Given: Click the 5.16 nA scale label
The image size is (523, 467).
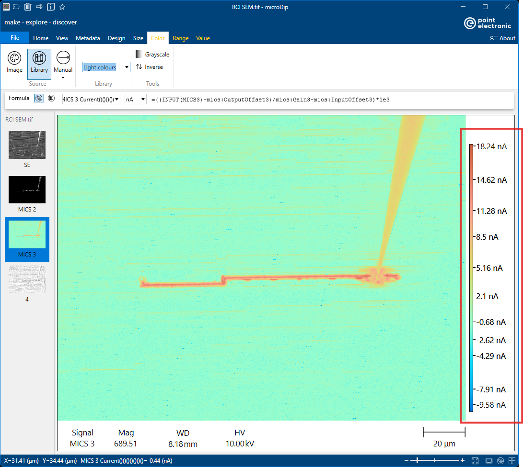Looking at the screenshot, I should pos(489,268).
